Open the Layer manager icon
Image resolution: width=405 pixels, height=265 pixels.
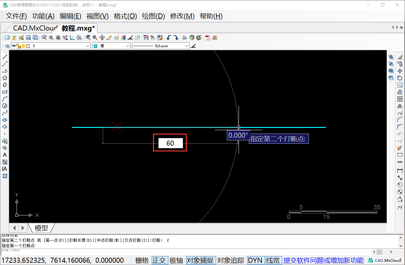pos(7,46)
